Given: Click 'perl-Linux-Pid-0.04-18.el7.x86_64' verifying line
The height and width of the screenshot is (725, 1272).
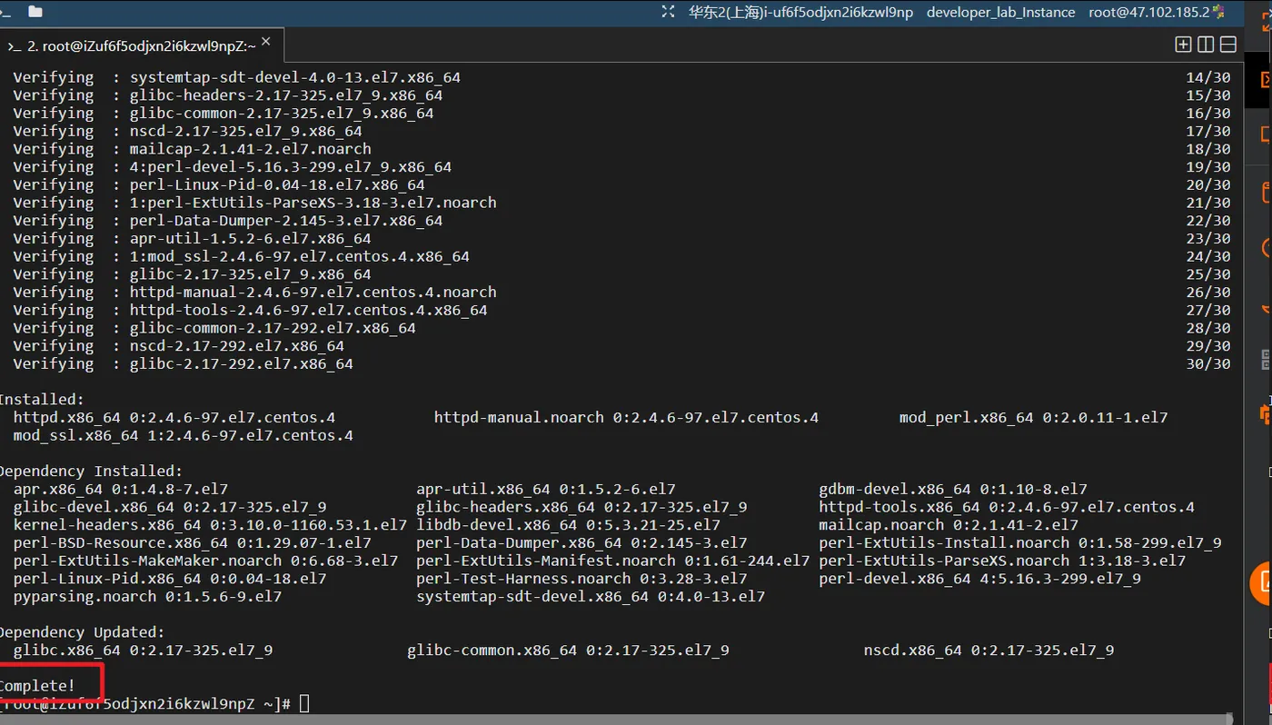Looking at the screenshot, I should coord(277,184).
